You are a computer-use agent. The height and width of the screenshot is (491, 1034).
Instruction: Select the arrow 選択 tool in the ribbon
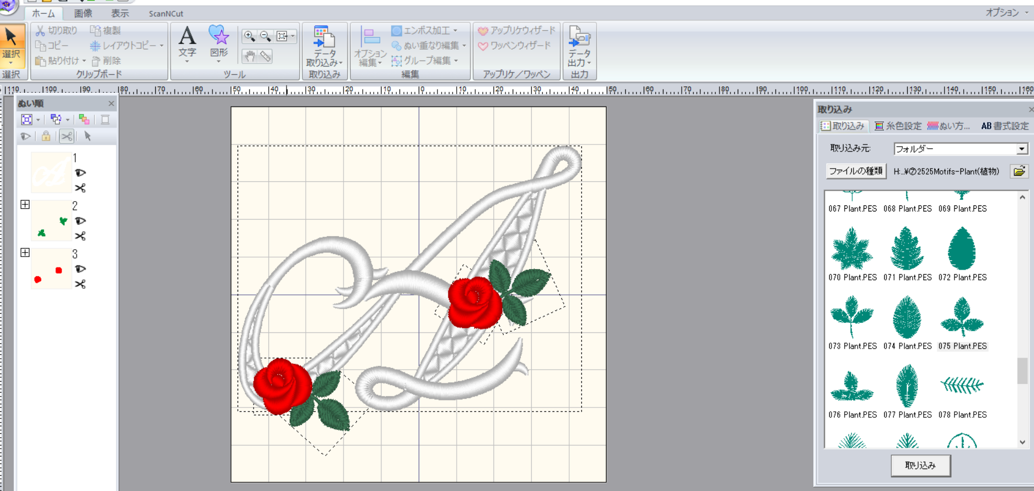[12, 45]
